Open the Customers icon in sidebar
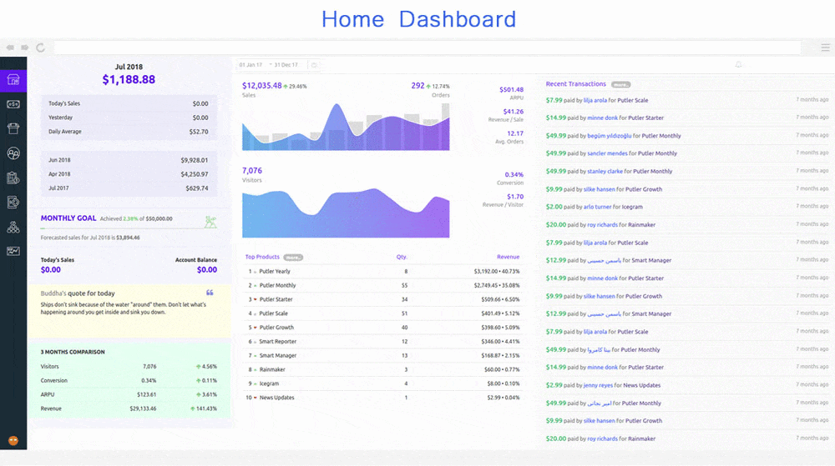This screenshot has width=835, height=466. tap(13, 153)
